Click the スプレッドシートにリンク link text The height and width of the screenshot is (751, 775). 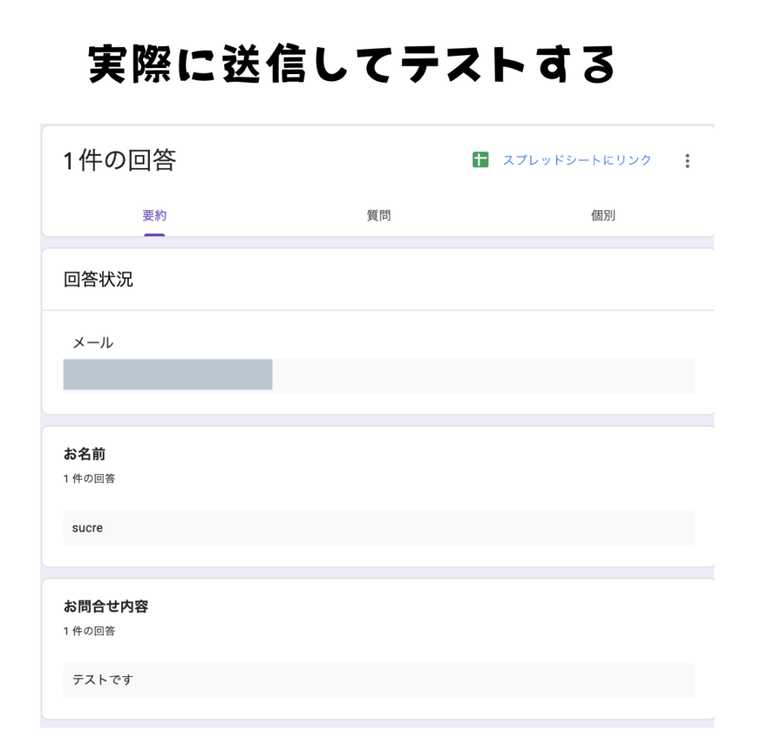click(577, 160)
